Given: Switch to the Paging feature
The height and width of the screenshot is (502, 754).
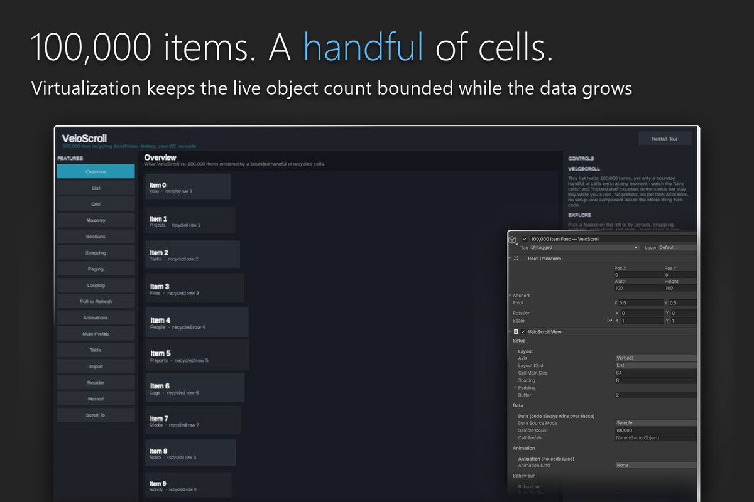Looking at the screenshot, I should 96,269.
